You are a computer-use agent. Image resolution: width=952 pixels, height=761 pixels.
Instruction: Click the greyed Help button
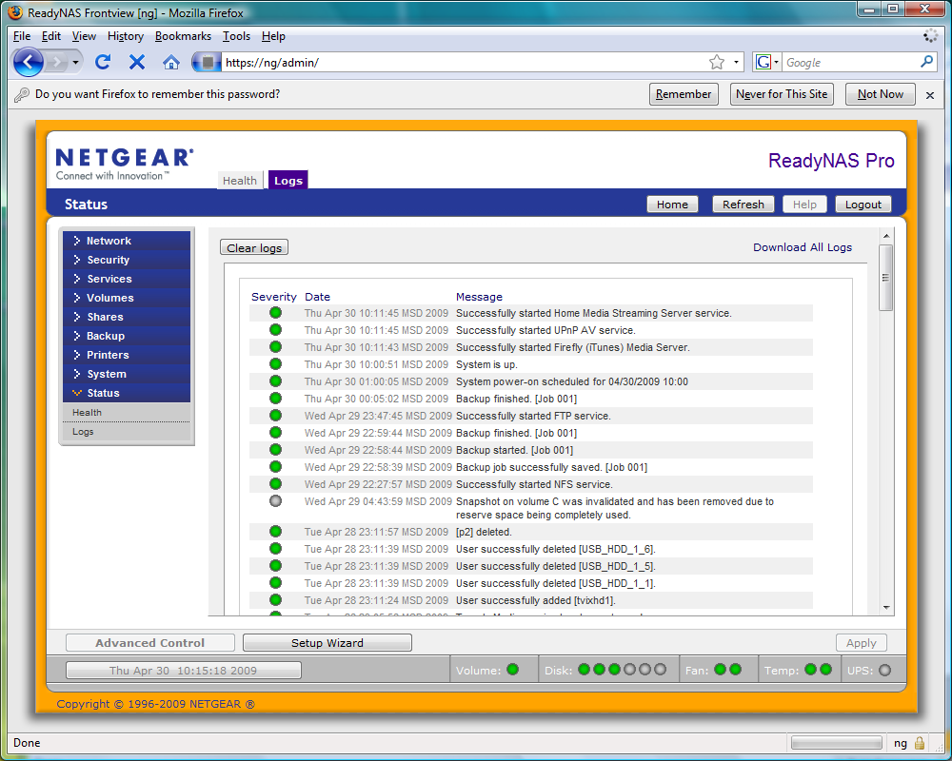[x=804, y=204]
